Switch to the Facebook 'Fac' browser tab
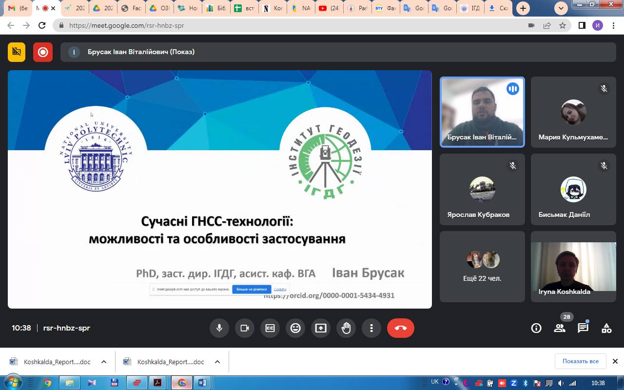Viewport: 624px width, 390px height. click(130, 8)
